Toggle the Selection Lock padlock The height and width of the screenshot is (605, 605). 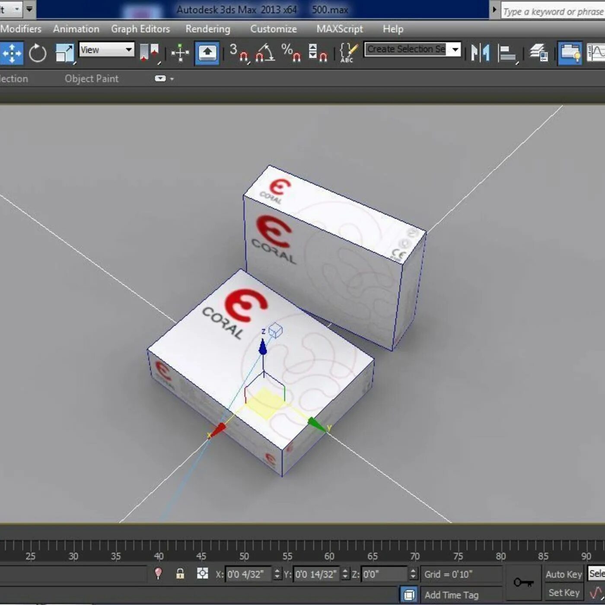[x=180, y=574]
